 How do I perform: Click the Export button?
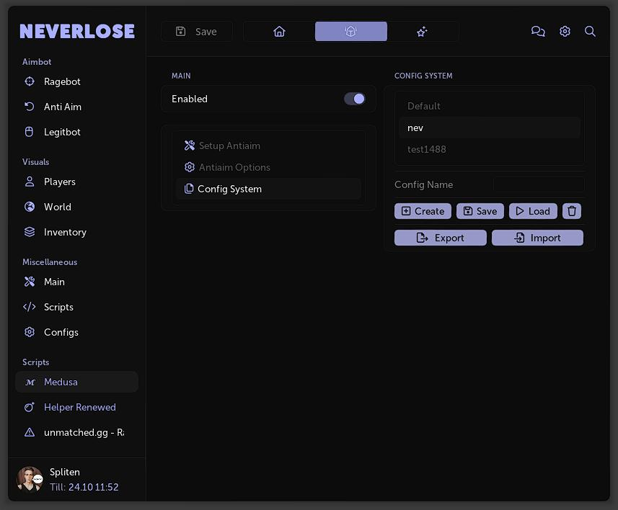441,238
